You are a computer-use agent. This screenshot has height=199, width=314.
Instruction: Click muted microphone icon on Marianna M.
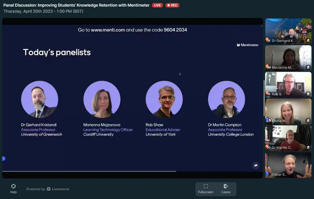(x=308, y=67)
